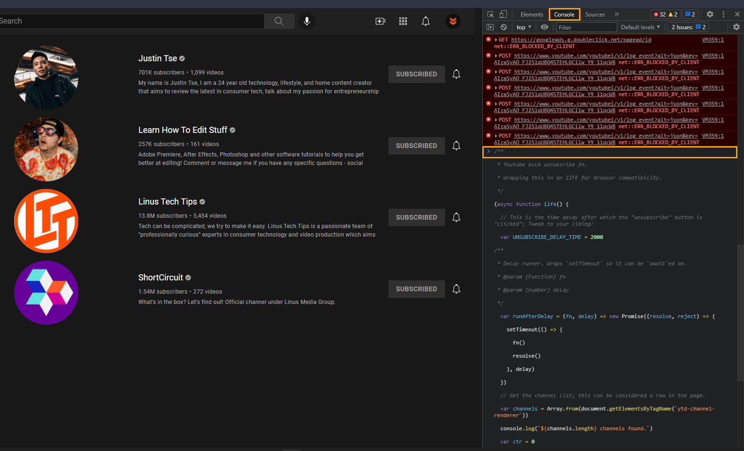This screenshot has width=744, height=451.
Task: Toggle the console sidebar panel icon
Action: (490, 27)
